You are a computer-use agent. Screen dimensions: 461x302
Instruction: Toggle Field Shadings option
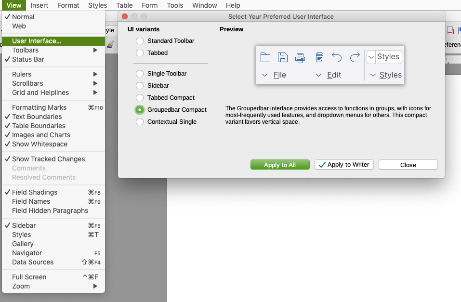[x=53, y=192]
